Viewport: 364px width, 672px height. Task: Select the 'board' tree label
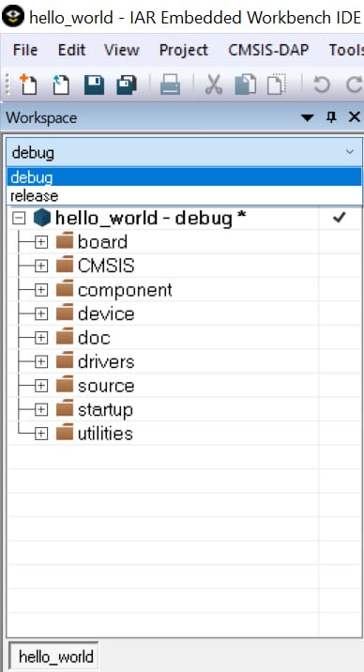pos(103,242)
